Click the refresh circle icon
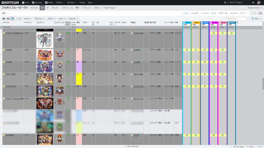264x148 pixels. point(261,13)
